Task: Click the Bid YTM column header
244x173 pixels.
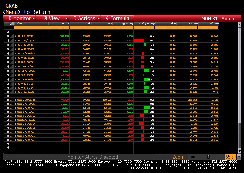Action: coord(187,24)
